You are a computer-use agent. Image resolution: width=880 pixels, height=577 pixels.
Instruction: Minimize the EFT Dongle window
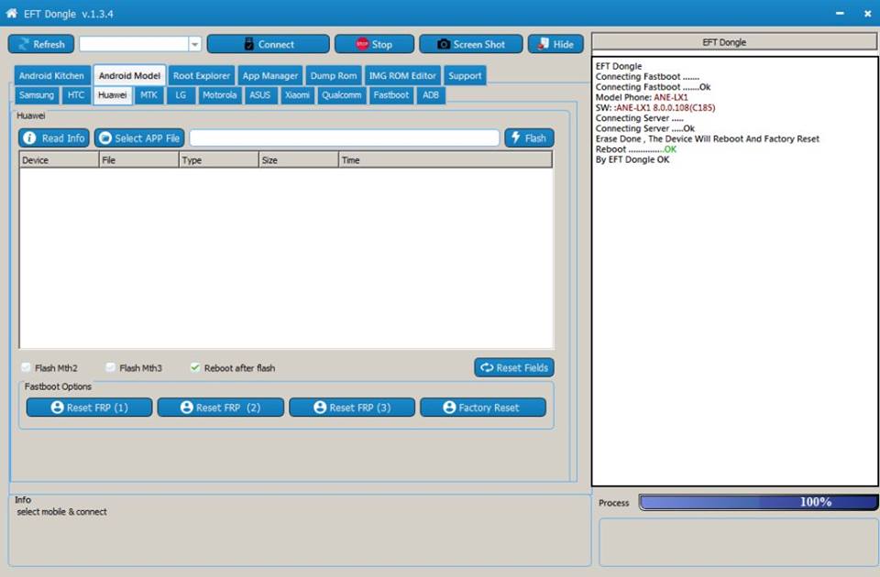tap(840, 14)
